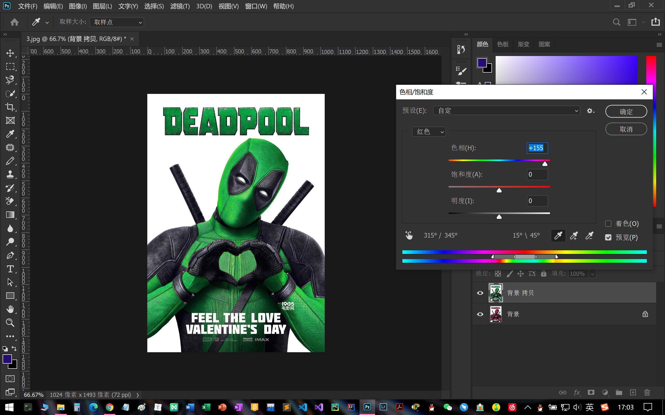Open the Search magnifier in options bar
Viewport: 665px width, 415px height.
click(x=616, y=22)
